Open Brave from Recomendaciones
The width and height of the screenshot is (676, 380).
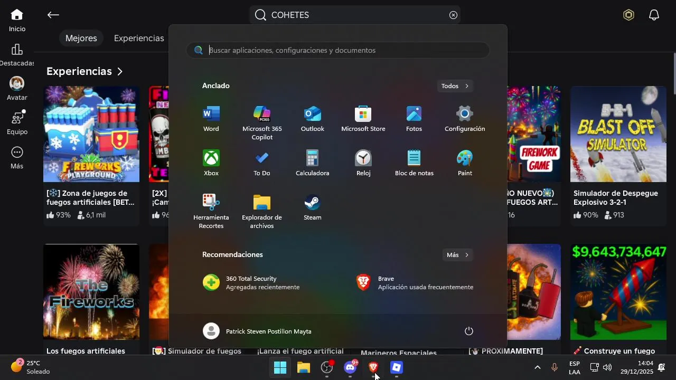click(x=415, y=283)
